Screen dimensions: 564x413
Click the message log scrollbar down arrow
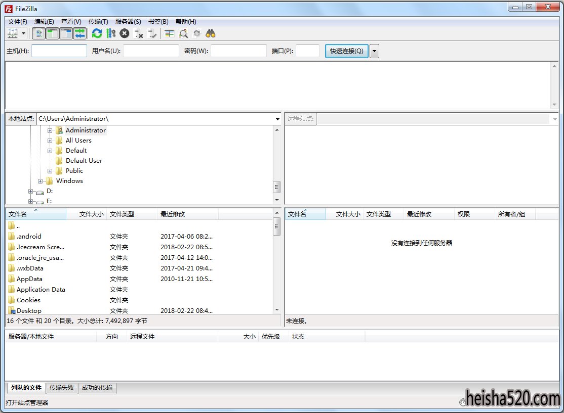pyautogui.click(x=554, y=105)
